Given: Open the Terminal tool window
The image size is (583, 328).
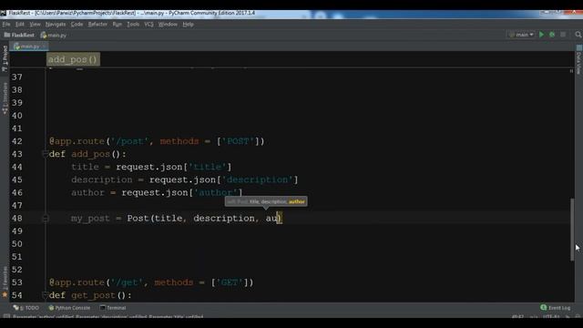Looking at the screenshot, I should click(x=113, y=308).
